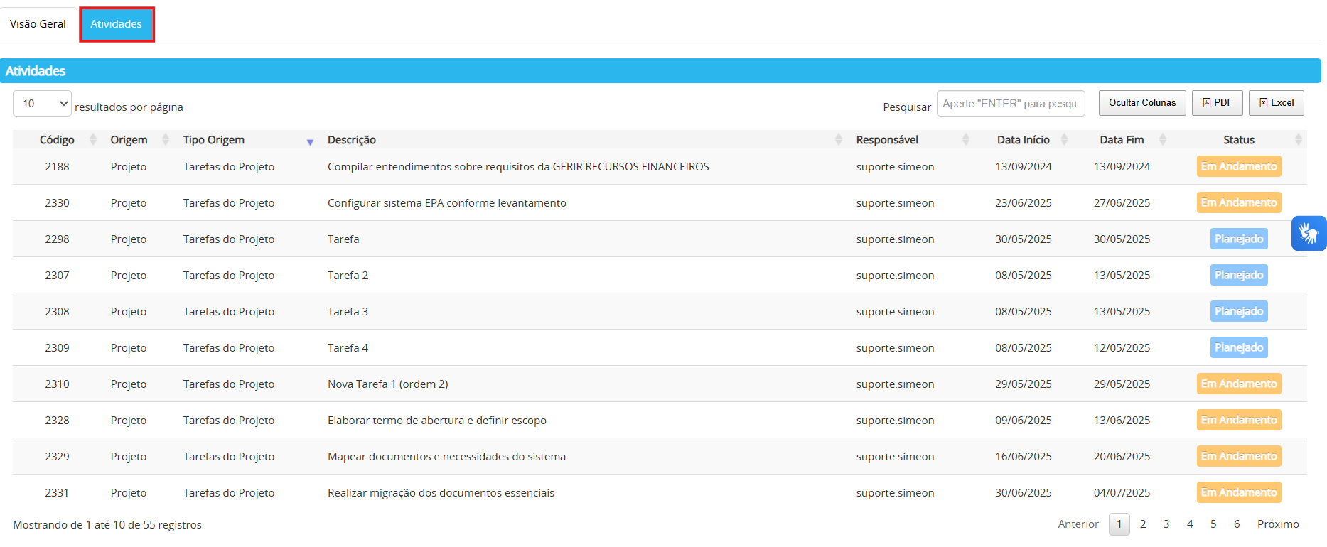Click Tipo Origem blue sort arrow

click(x=310, y=142)
